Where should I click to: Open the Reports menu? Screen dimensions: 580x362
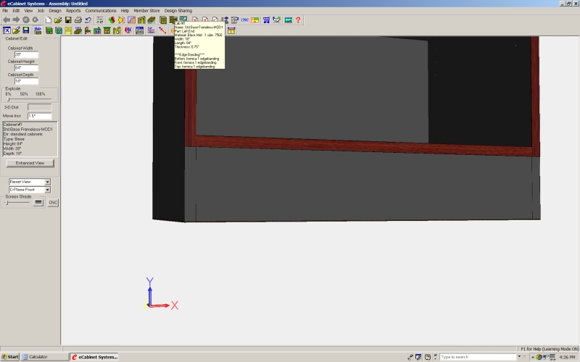coord(73,11)
